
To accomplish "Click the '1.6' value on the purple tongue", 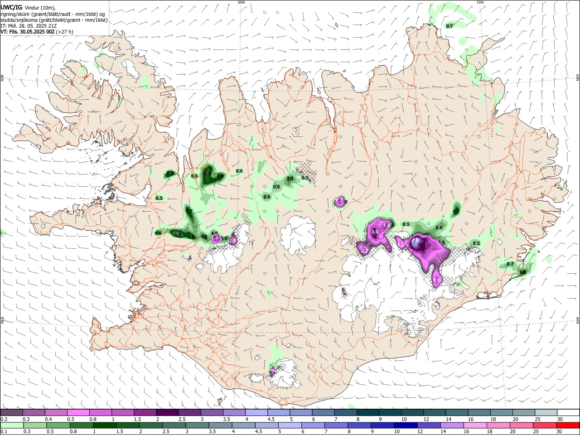I will pyautogui.click(x=437, y=280).
